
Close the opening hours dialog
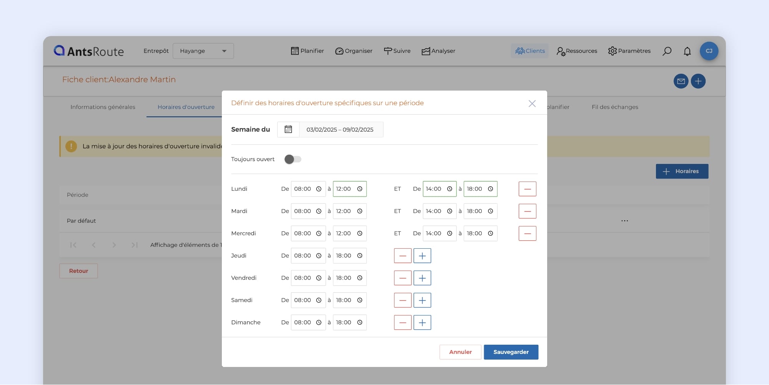pos(532,104)
